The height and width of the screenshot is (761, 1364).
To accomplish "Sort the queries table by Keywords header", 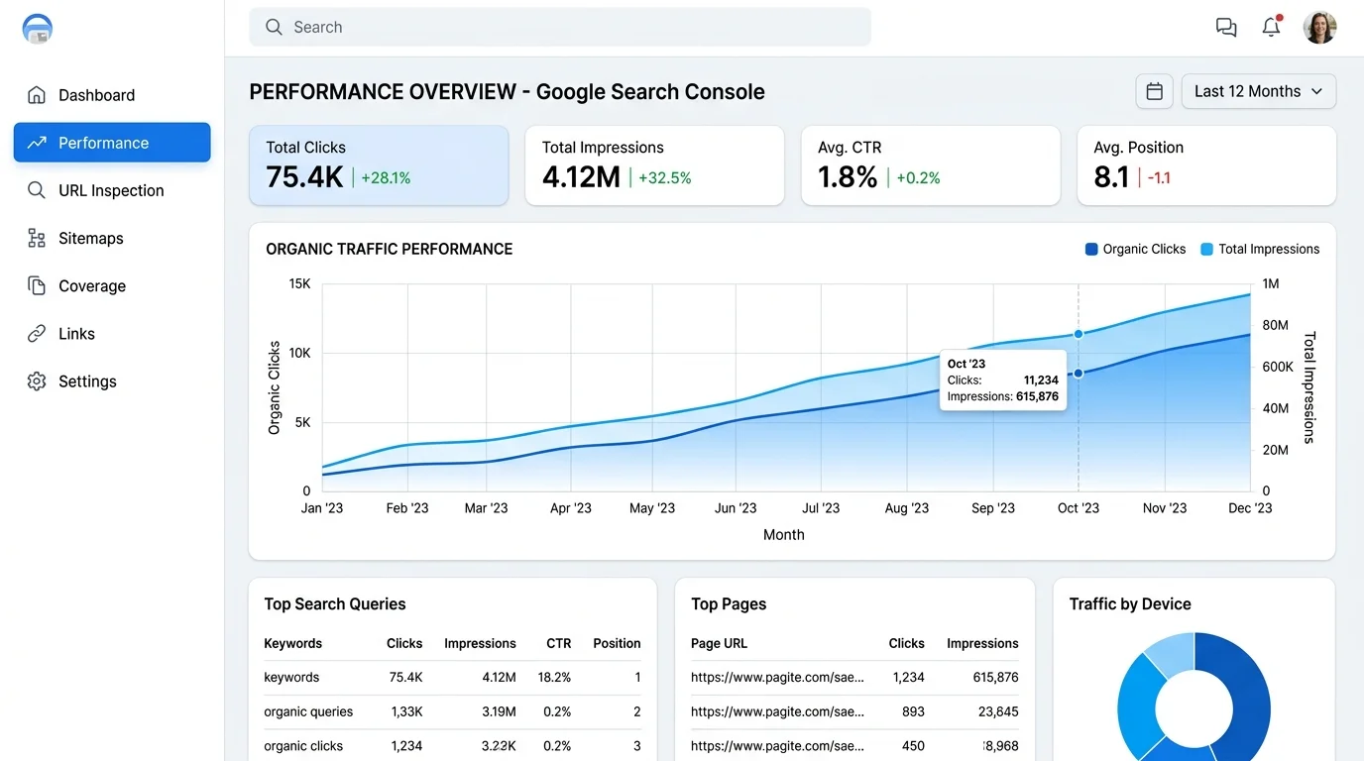I will pyautogui.click(x=293, y=643).
